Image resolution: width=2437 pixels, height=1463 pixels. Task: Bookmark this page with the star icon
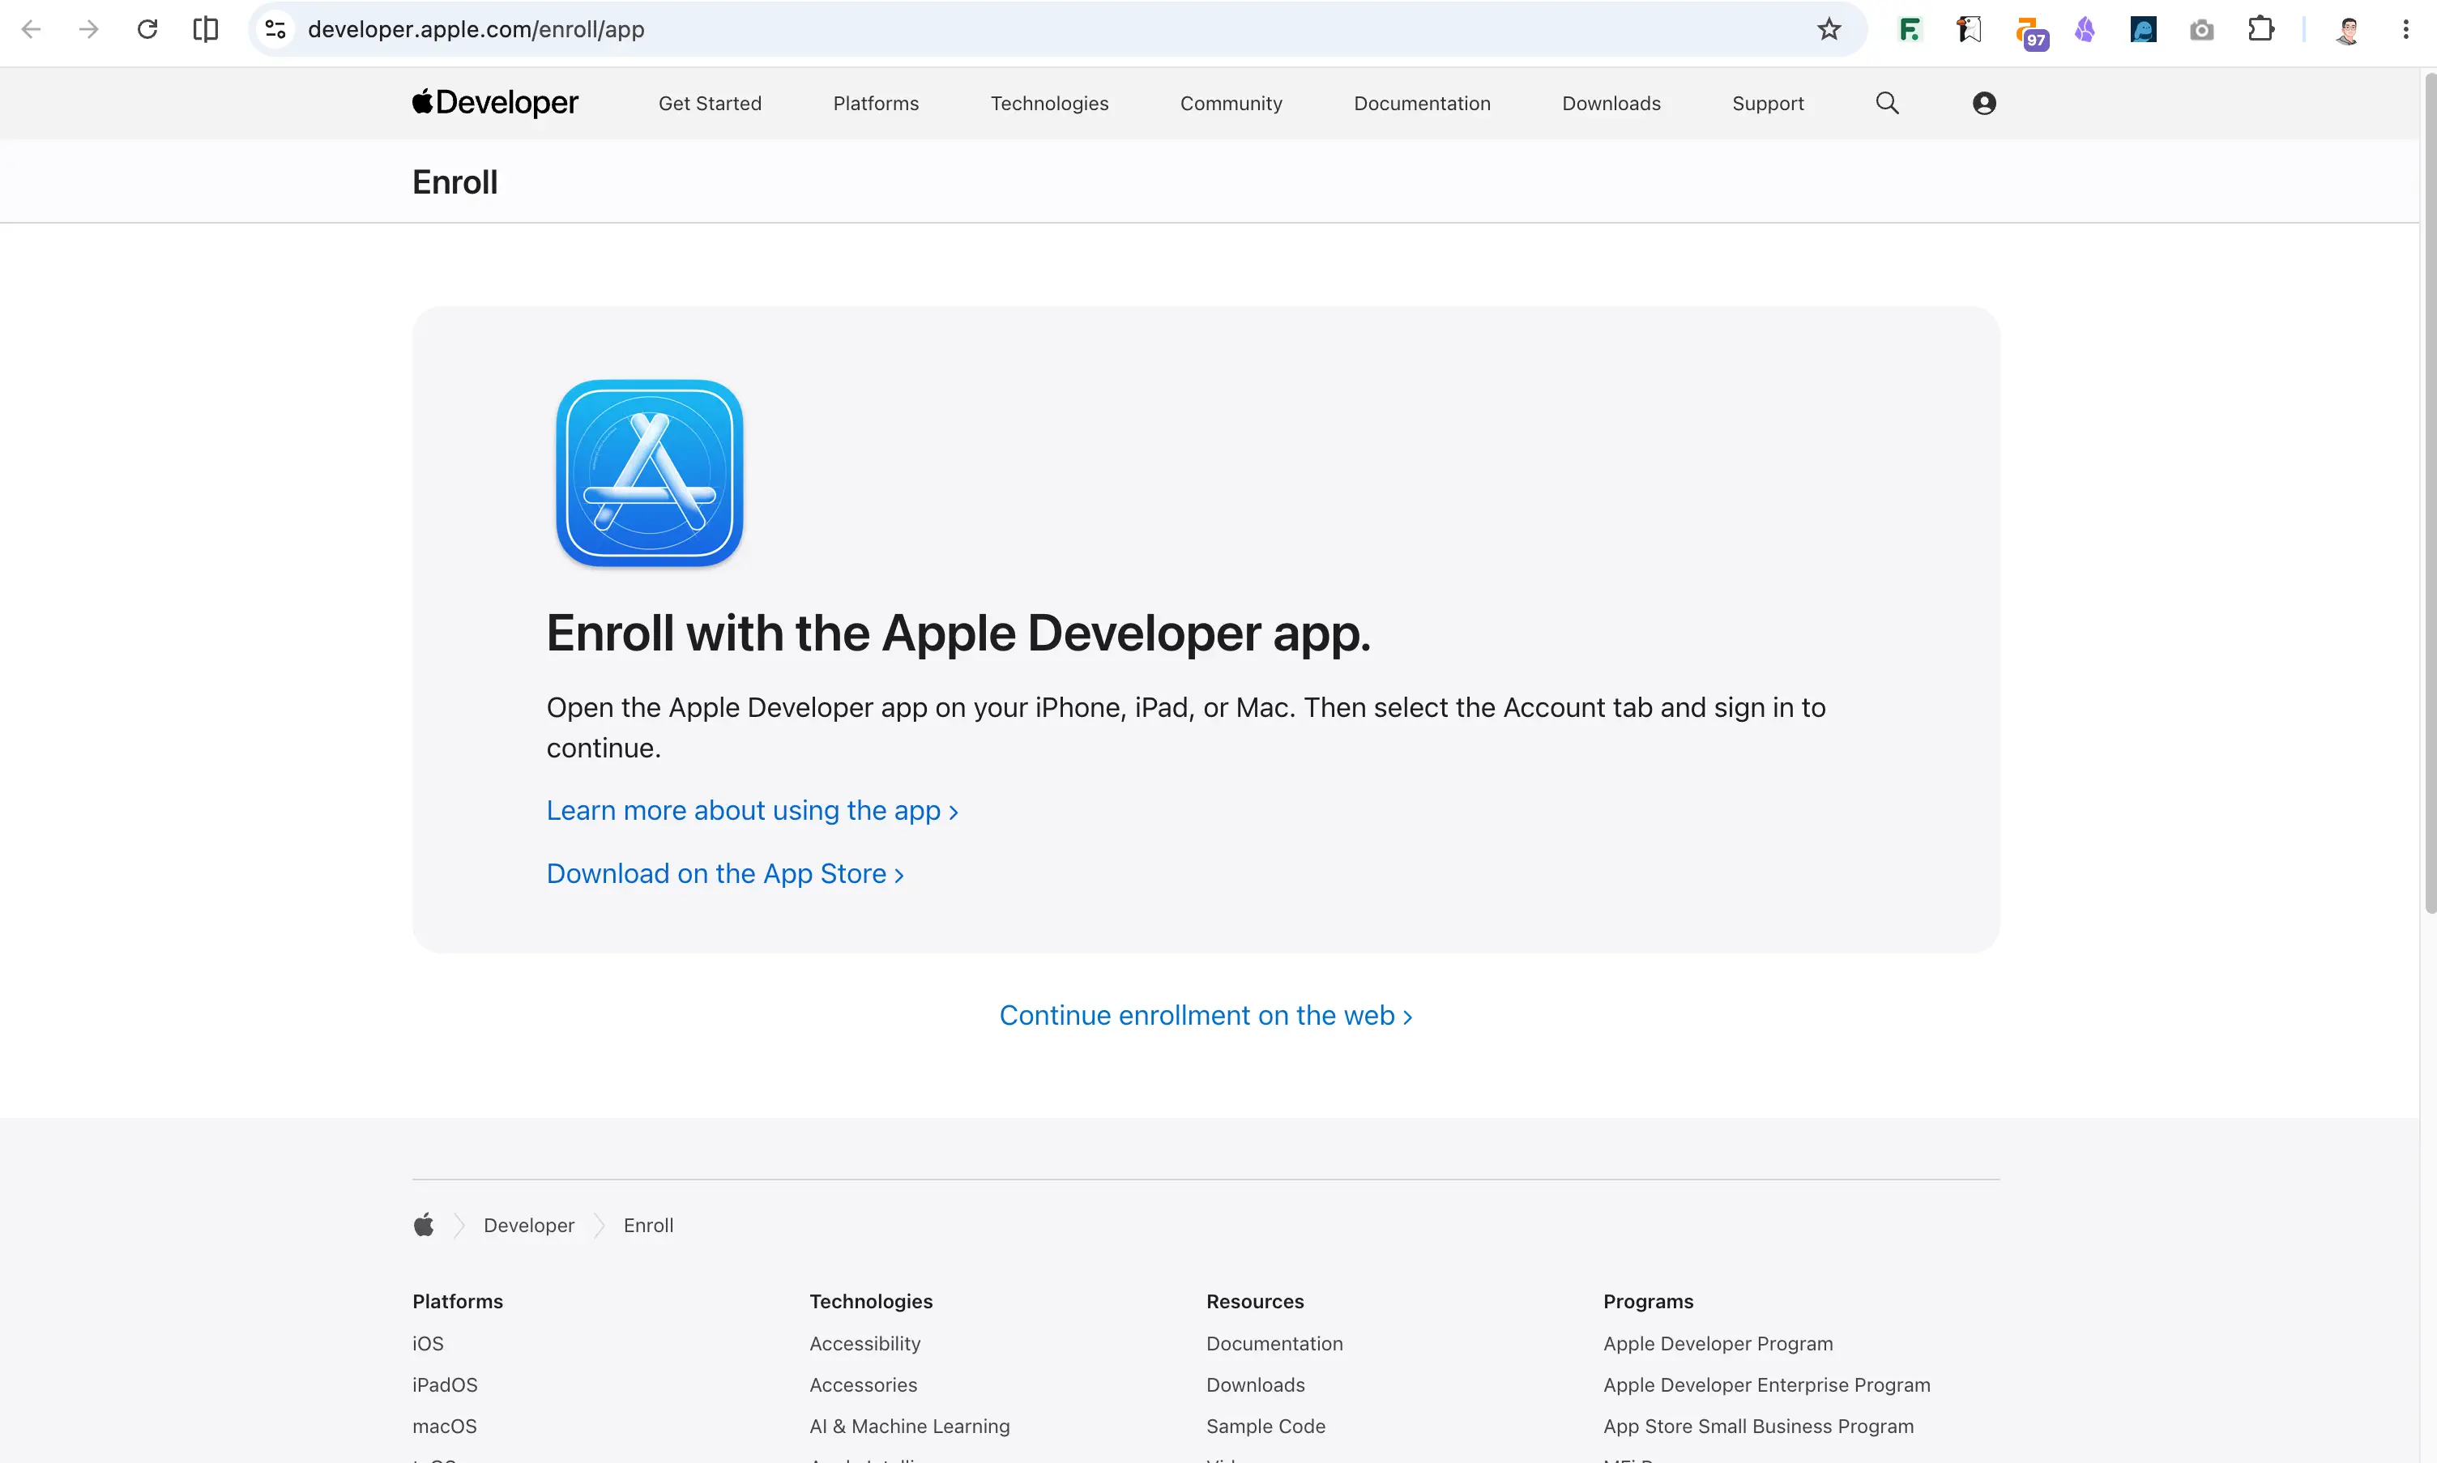(1829, 30)
